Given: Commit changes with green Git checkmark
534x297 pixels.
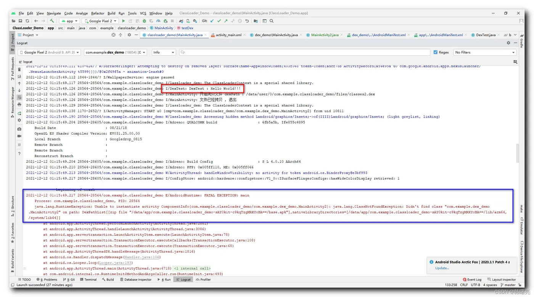Looking at the screenshot, I should [219, 21].
